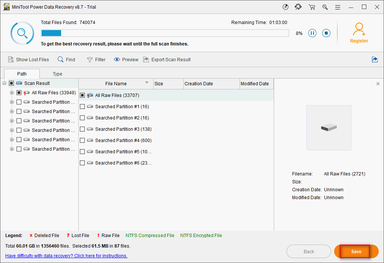Close the preview panel

click(x=378, y=84)
